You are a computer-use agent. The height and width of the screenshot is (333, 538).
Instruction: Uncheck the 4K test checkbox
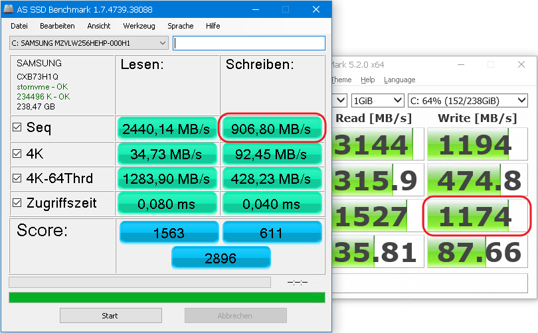(x=17, y=154)
